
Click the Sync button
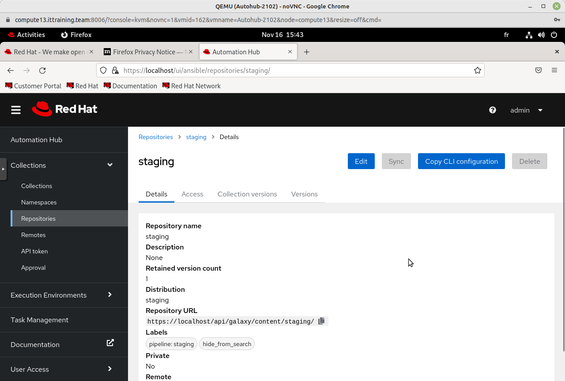[396, 161]
